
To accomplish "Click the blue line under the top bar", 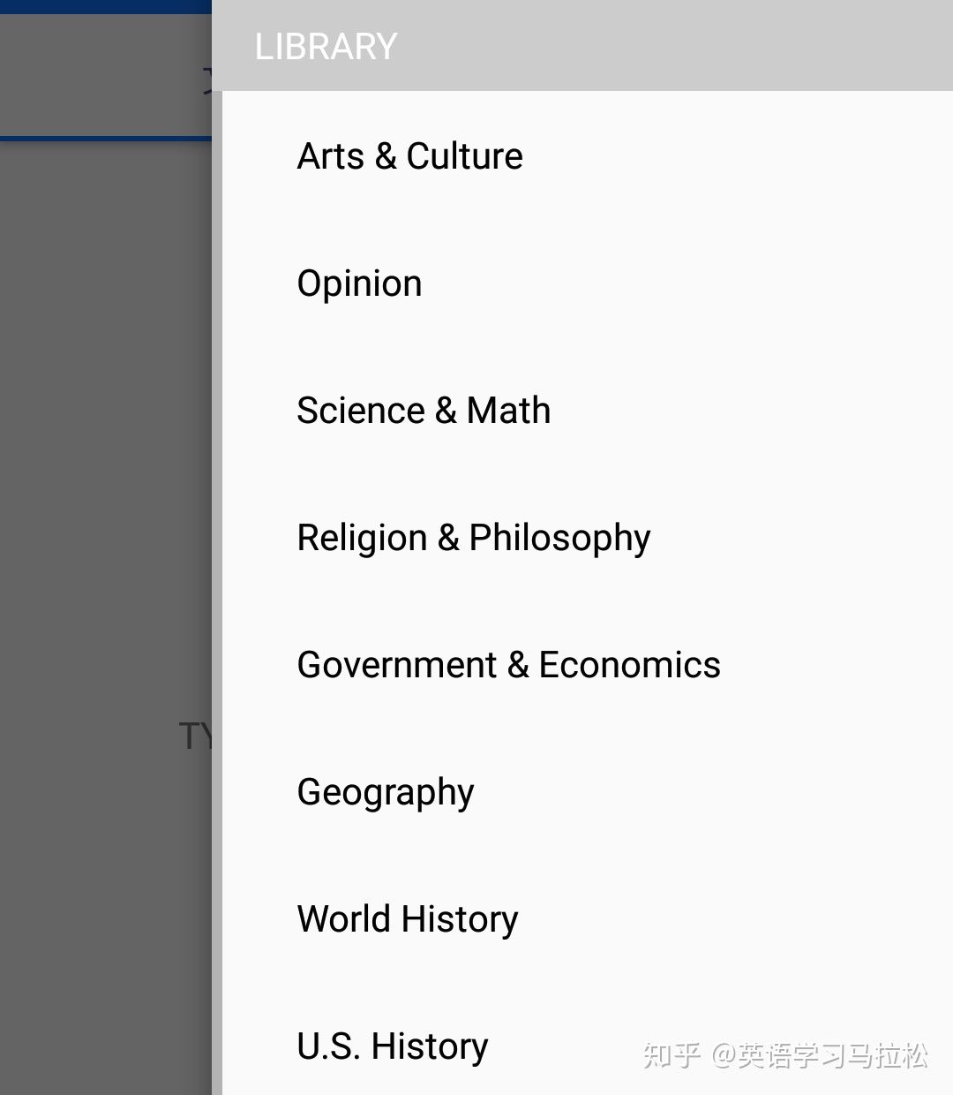I will click(106, 139).
